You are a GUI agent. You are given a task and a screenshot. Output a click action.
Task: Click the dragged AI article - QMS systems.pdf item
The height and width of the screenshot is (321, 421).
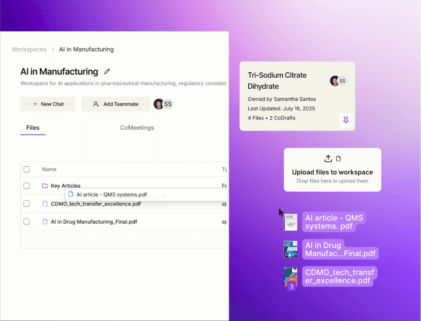point(145,194)
